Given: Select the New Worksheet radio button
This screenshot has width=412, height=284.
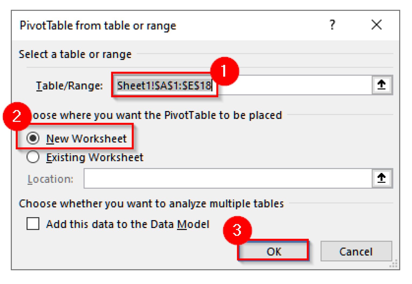Looking at the screenshot, I should point(33,139).
